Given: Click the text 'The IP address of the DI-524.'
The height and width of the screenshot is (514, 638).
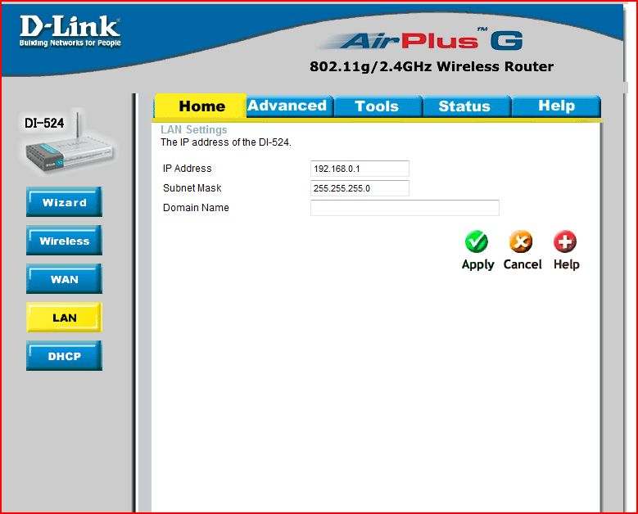Looking at the screenshot, I should pos(226,142).
